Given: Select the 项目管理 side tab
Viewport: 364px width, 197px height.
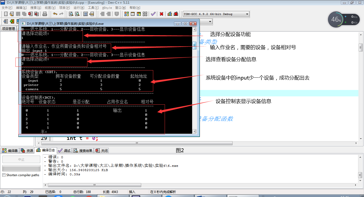Looking at the screenshot, I should point(9,29).
